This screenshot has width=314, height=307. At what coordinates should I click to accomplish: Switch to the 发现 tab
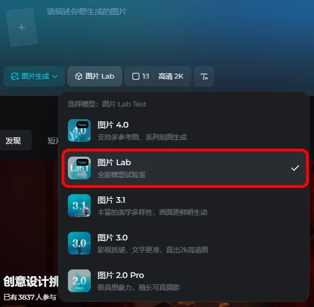click(14, 141)
